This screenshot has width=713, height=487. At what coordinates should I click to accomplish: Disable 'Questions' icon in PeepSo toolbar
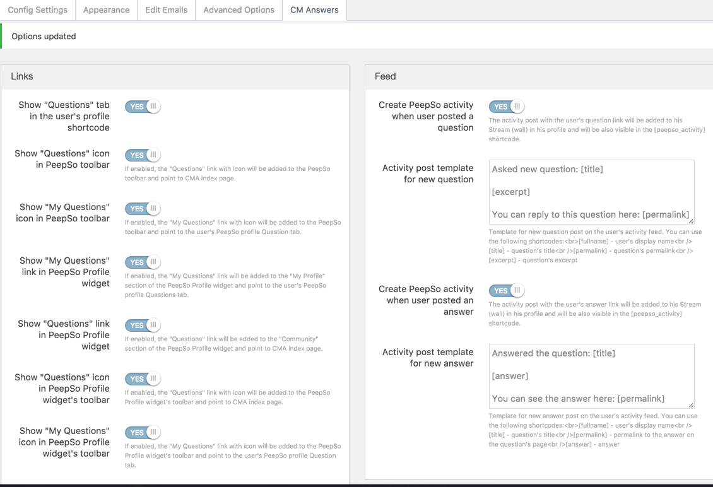click(143, 155)
